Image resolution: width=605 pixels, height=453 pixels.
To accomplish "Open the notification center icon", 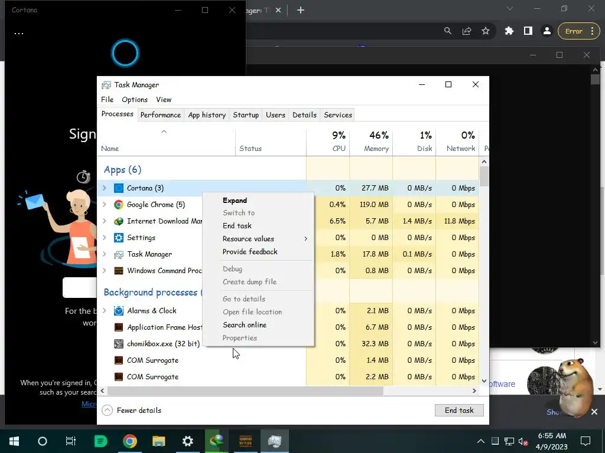I will pyautogui.click(x=586, y=441).
